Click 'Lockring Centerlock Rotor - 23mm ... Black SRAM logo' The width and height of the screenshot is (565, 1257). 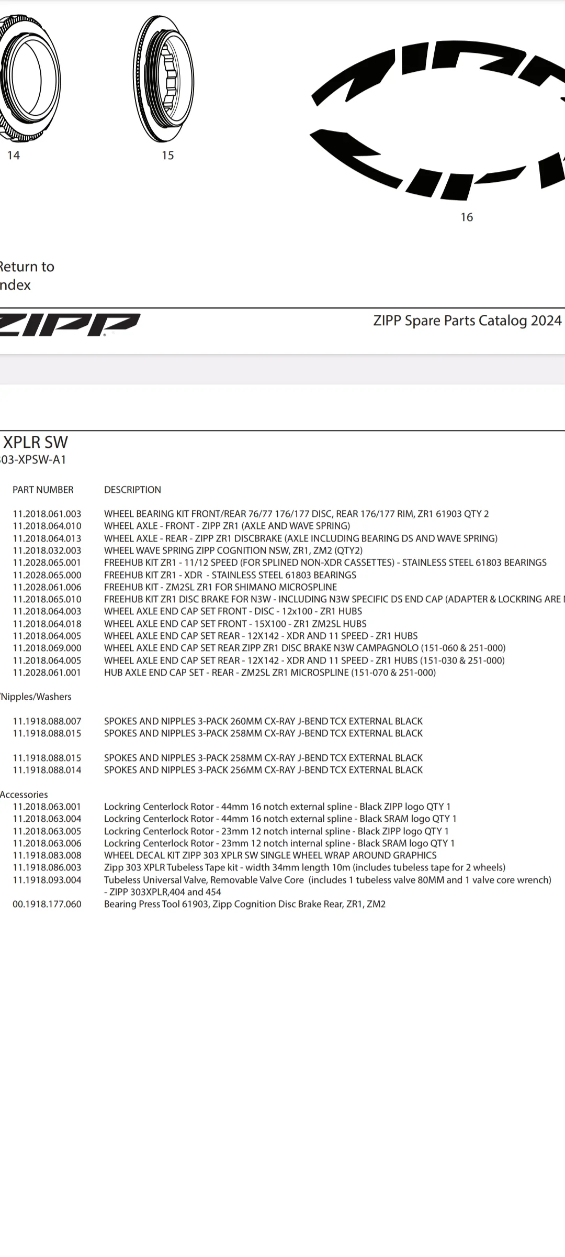click(279, 843)
